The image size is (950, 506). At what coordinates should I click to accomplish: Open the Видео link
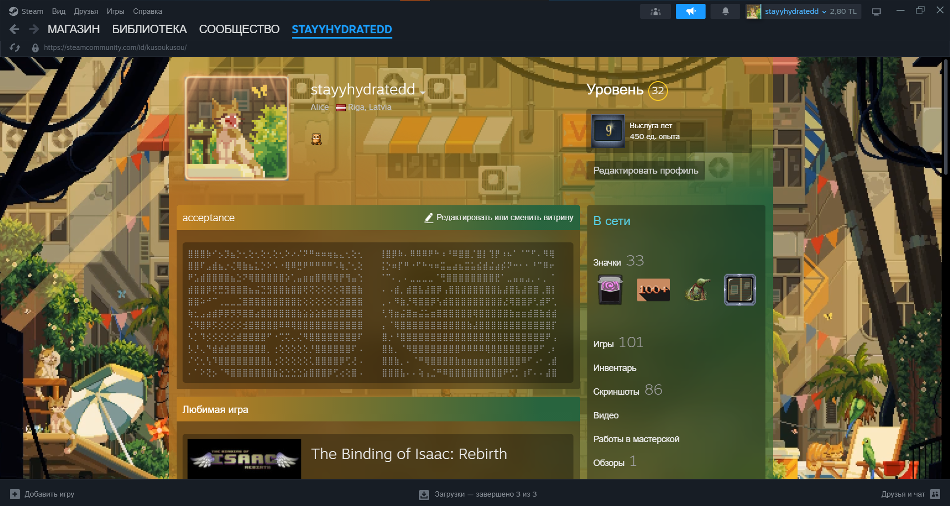tap(606, 415)
